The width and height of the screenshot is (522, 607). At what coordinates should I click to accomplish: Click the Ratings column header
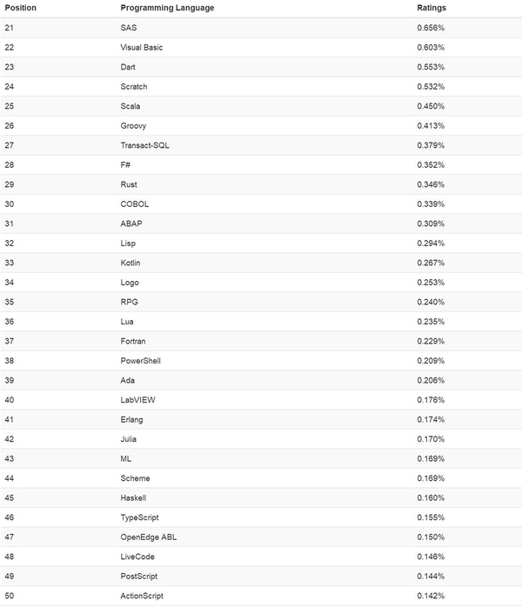tap(432, 8)
